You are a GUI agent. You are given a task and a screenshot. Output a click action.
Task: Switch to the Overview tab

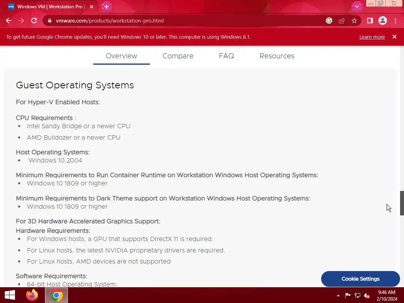[x=122, y=56]
